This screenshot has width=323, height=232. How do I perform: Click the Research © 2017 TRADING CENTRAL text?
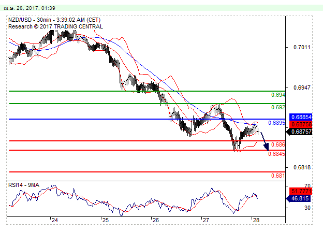(55, 26)
